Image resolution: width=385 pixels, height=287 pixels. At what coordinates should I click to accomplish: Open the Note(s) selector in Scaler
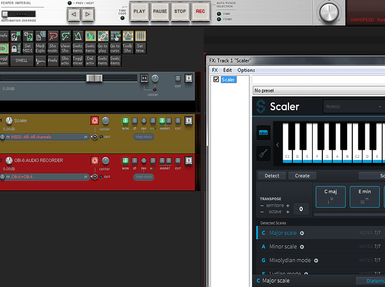tap(354, 106)
